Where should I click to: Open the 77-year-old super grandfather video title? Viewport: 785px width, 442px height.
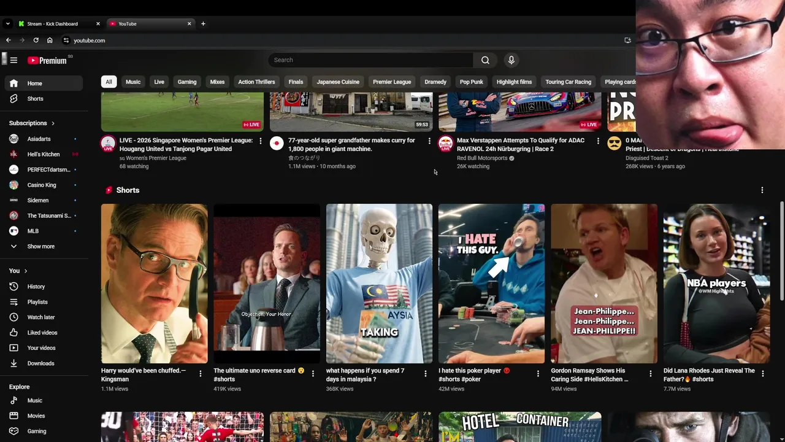tap(351, 144)
